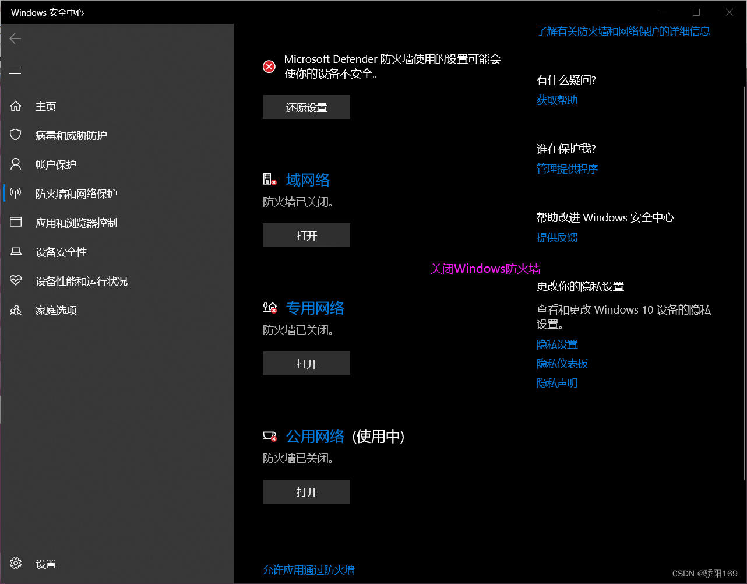Click the domain network building icon
This screenshot has width=747, height=584.
[x=269, y=180]
